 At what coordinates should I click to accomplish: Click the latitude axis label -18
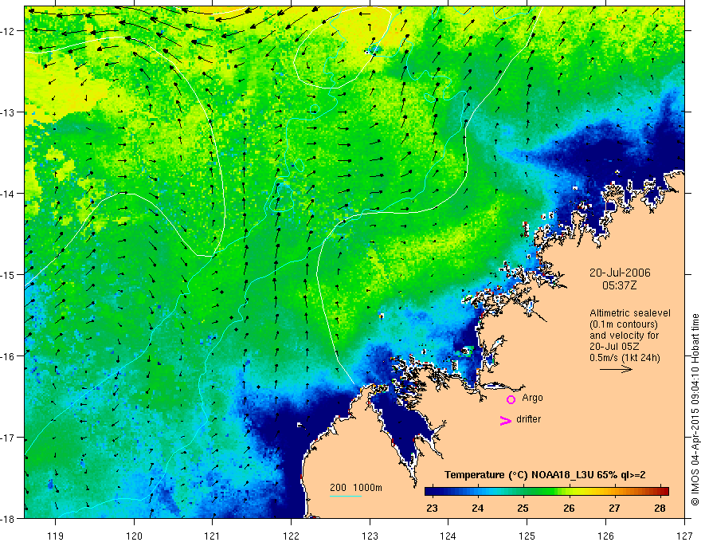[x=9, y=518]
